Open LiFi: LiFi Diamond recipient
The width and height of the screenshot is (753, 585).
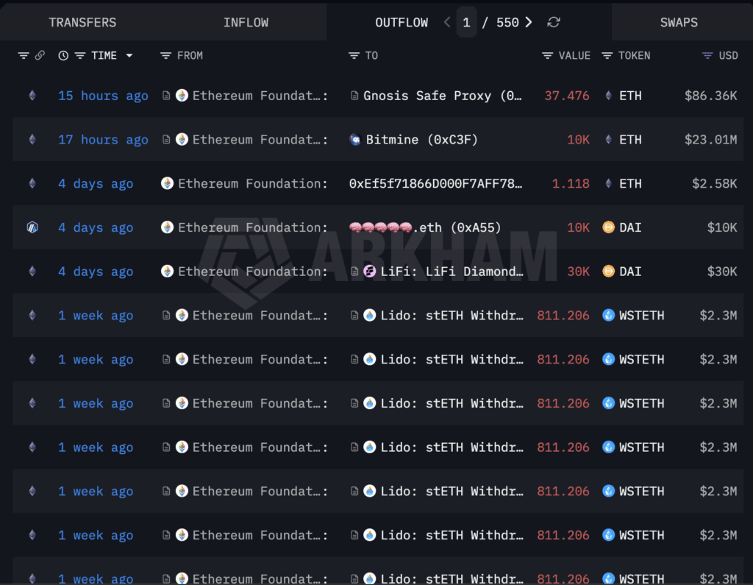coord(452,272)
